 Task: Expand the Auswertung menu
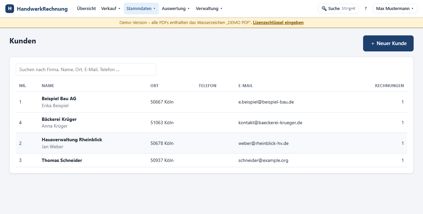[176, 9]
